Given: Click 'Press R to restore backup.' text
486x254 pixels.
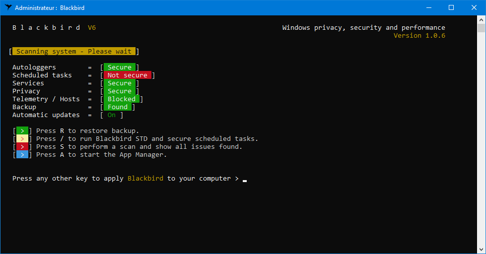Looking at the screenshot, I should (x=88, y=131).
